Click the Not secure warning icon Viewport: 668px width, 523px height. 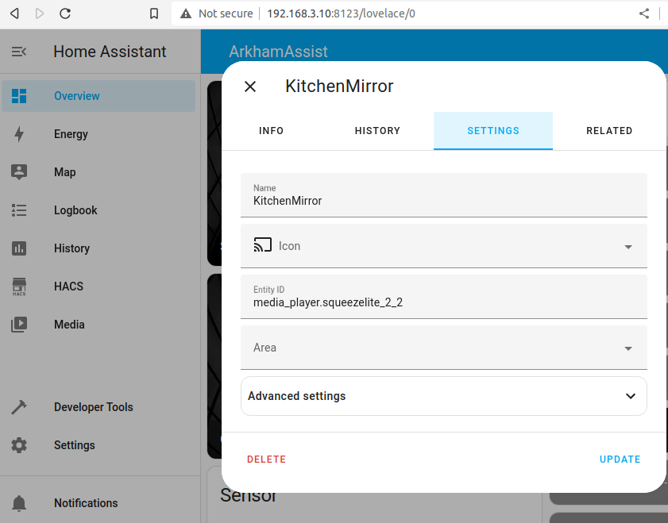pos(186,13)
